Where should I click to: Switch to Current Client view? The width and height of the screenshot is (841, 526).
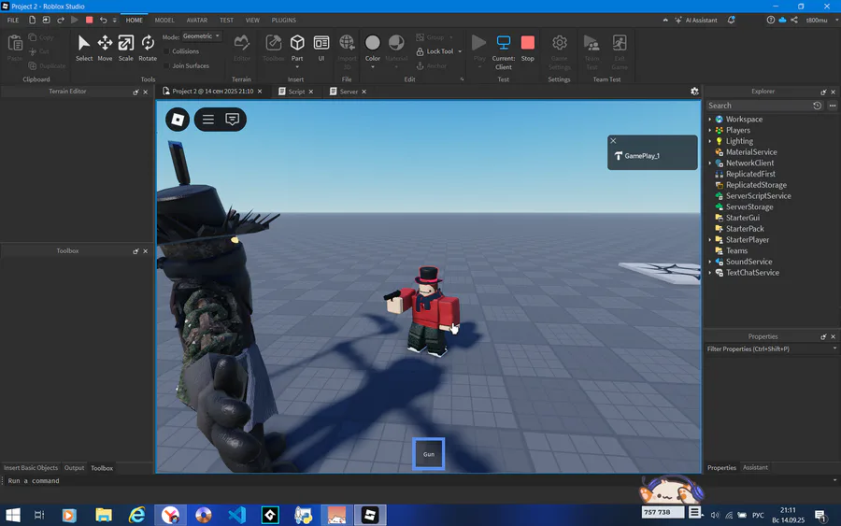[x=503, y=52]
